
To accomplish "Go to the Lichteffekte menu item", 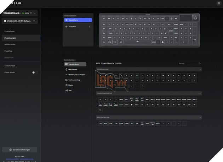I will pos(10,31).
